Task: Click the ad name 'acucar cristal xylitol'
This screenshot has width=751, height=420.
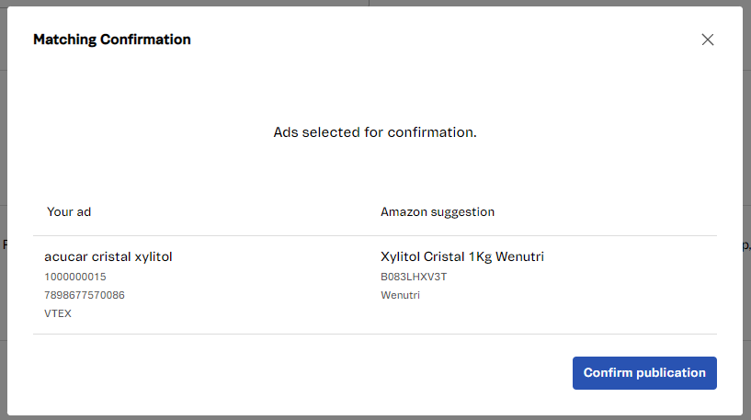Action: click(x=108, y=257)
